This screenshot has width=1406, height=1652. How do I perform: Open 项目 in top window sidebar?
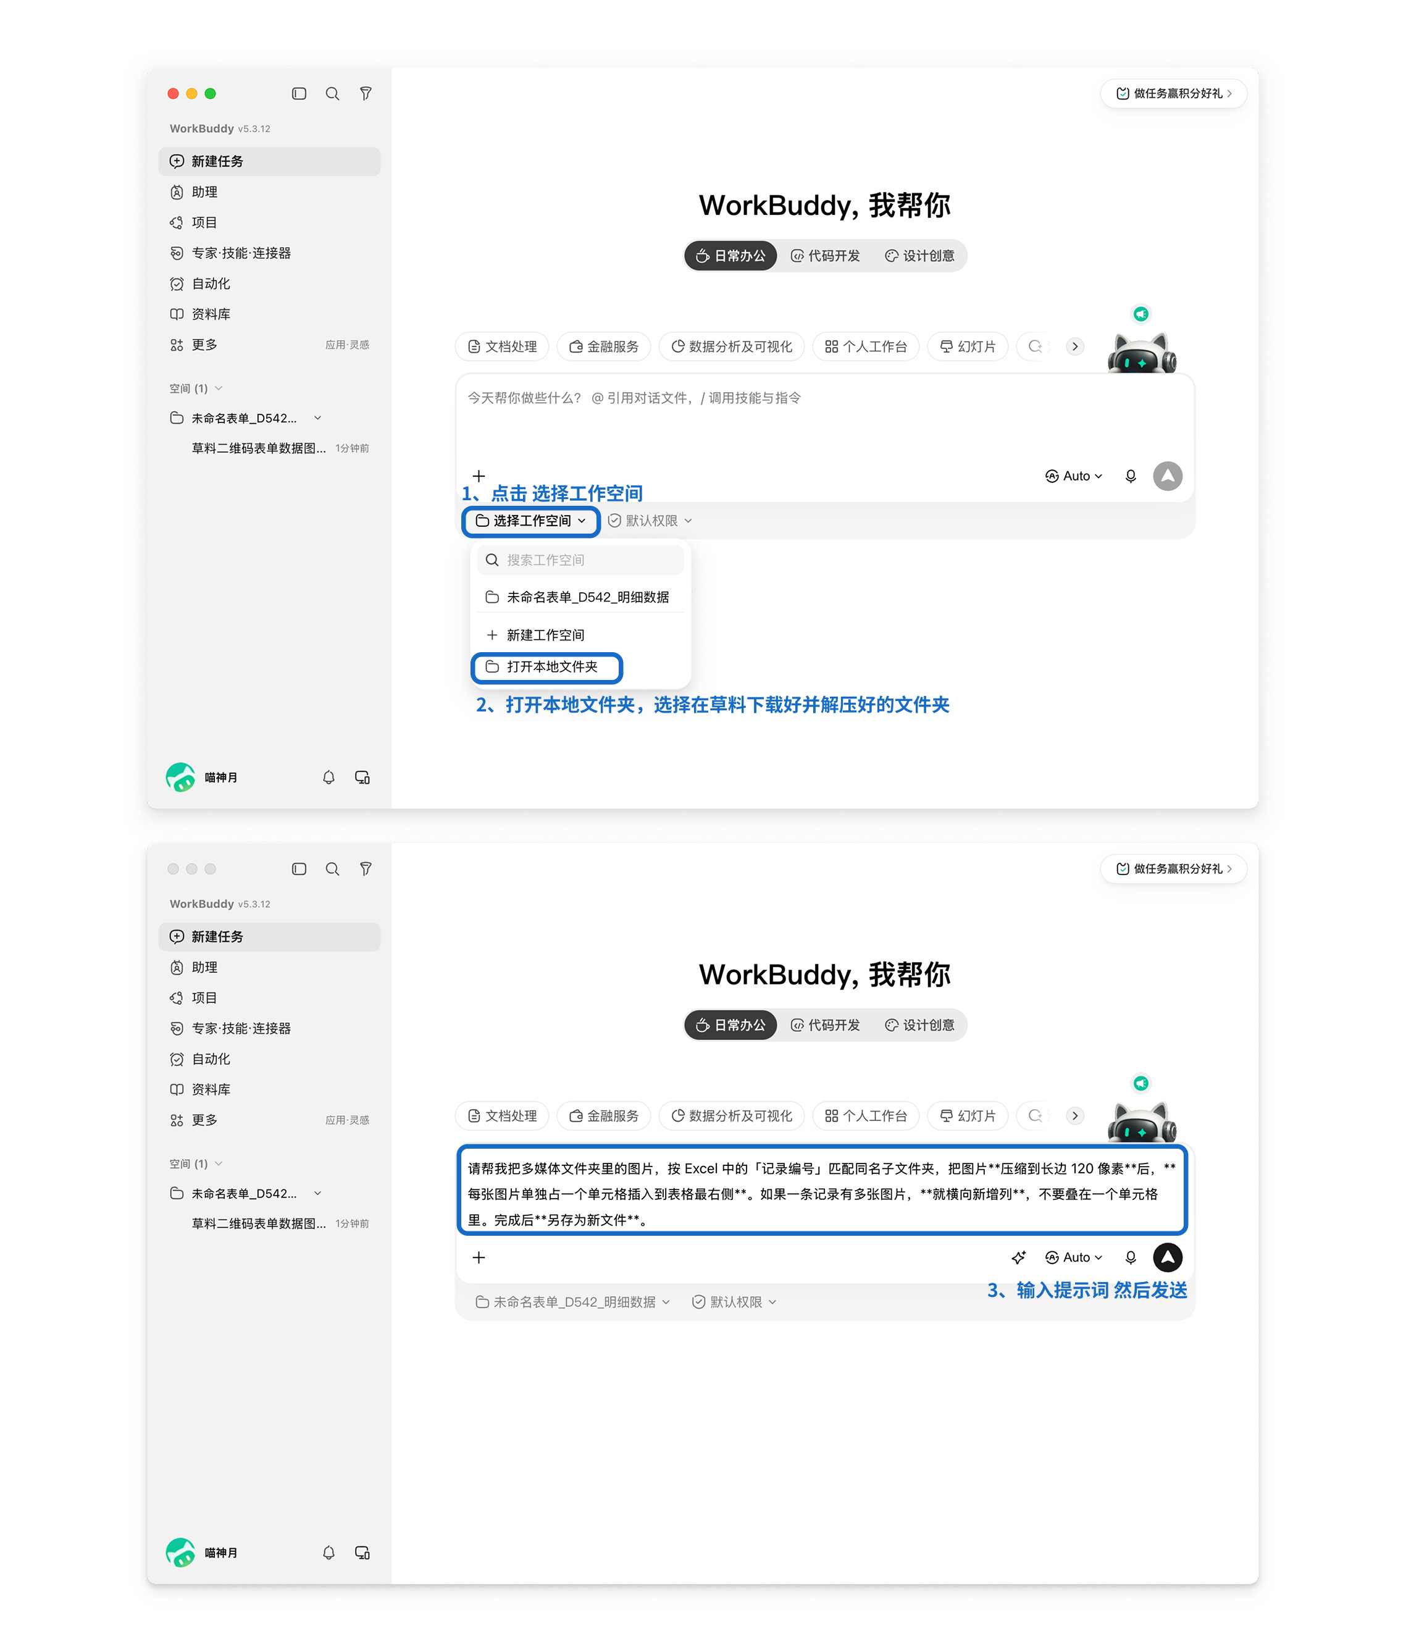[x=269, y=222]
